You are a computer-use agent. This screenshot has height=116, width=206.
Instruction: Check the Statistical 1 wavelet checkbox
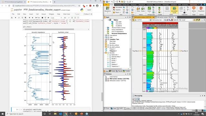coord(110,64)
